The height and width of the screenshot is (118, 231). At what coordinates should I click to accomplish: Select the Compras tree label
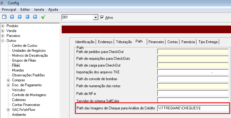click(x=19, y=80)
